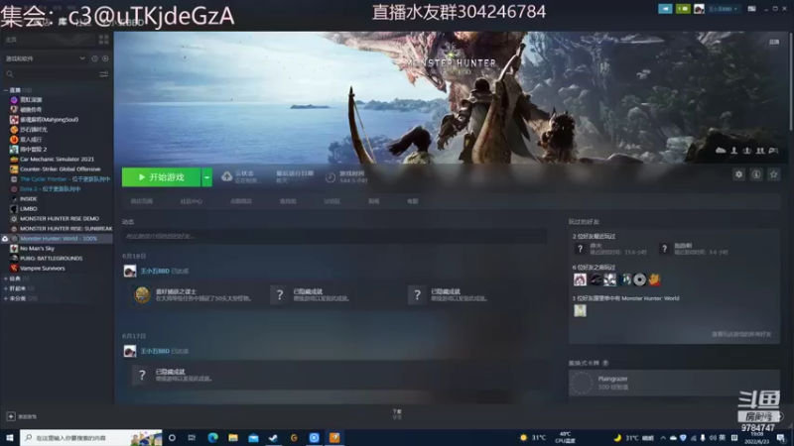The image size is (794, 446).
Task: Open the Guides tab
Action: click(x=374, y=201)
